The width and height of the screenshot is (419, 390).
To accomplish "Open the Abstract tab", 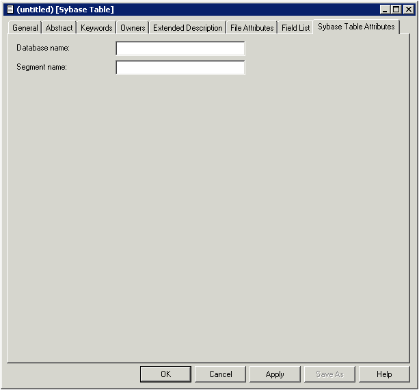I will [x=59, y=28].
